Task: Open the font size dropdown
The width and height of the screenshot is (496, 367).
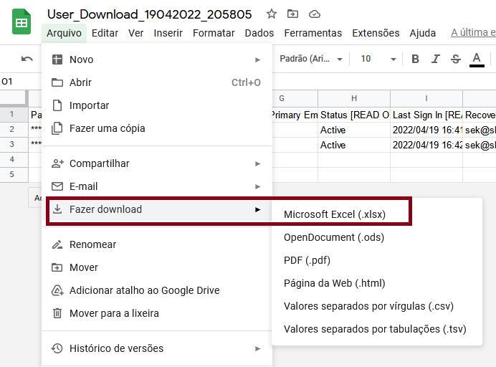Action: click(374, 59)
